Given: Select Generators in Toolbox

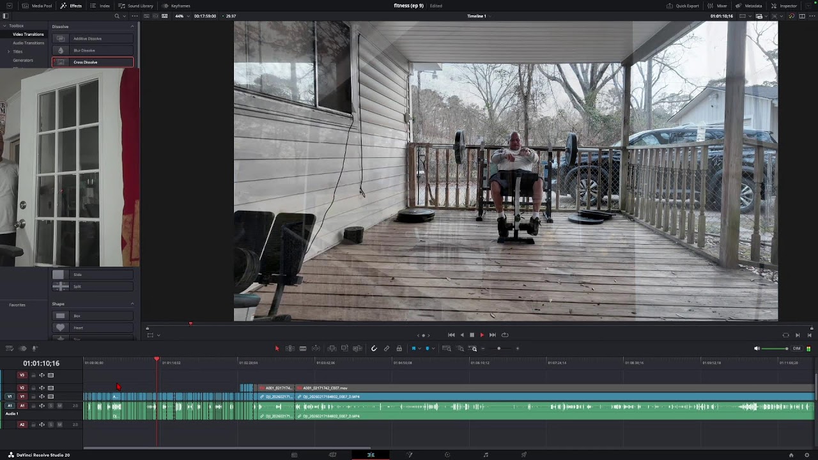Looking at the screenshot, I should [23, 60].
